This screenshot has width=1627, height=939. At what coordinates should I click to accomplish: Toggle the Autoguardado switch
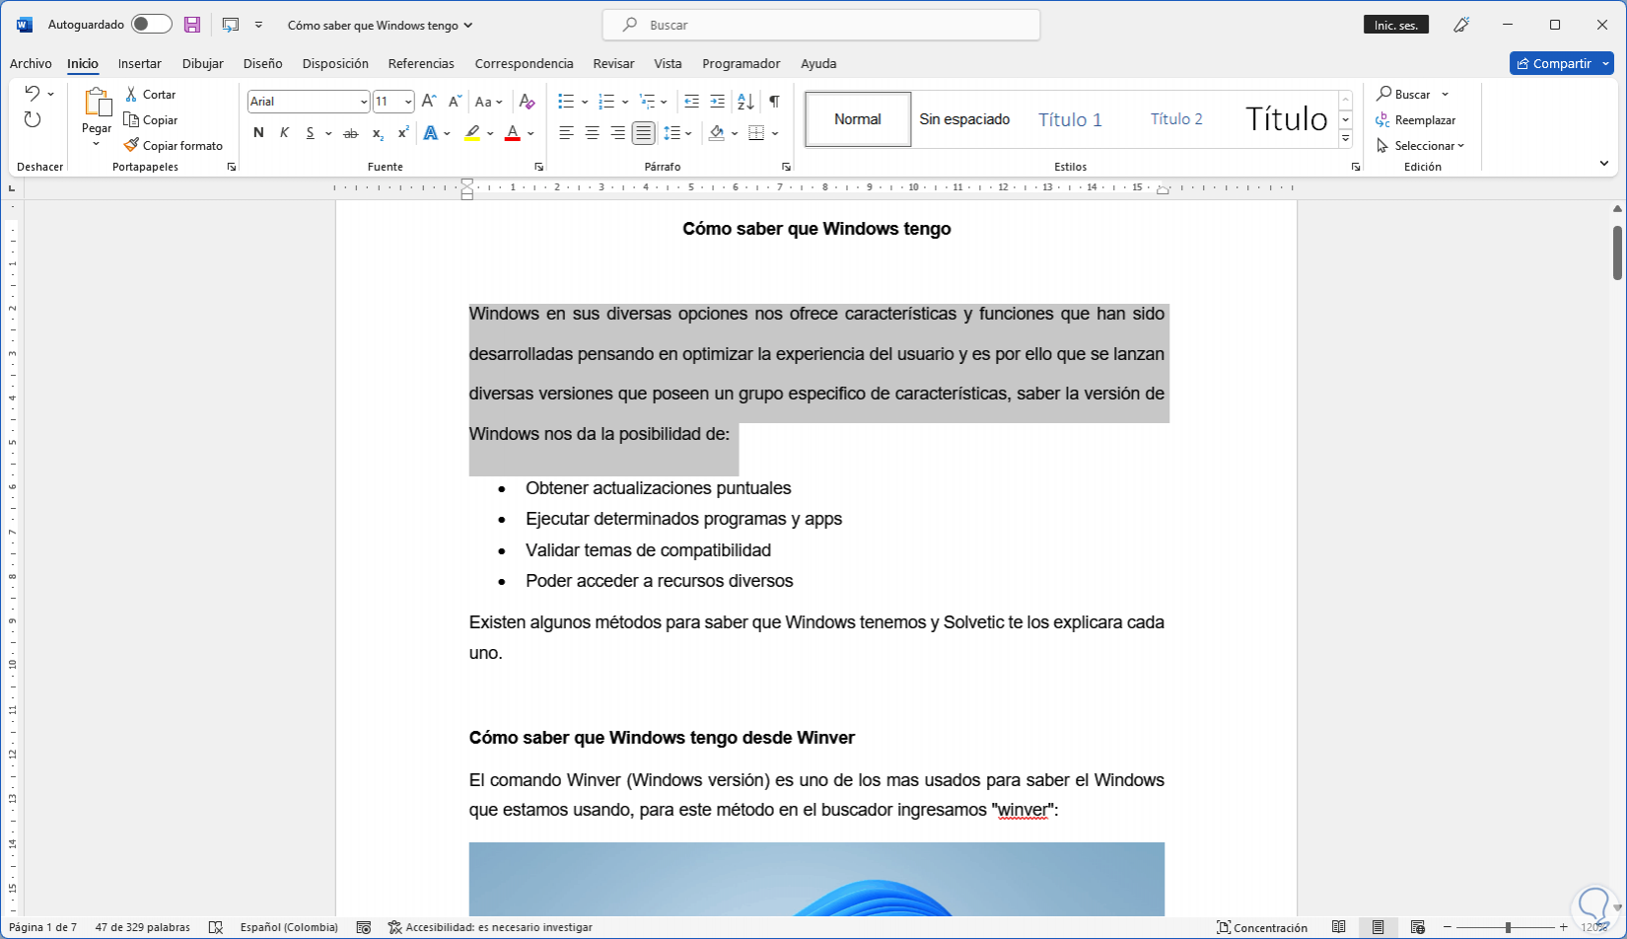[151, 25]
